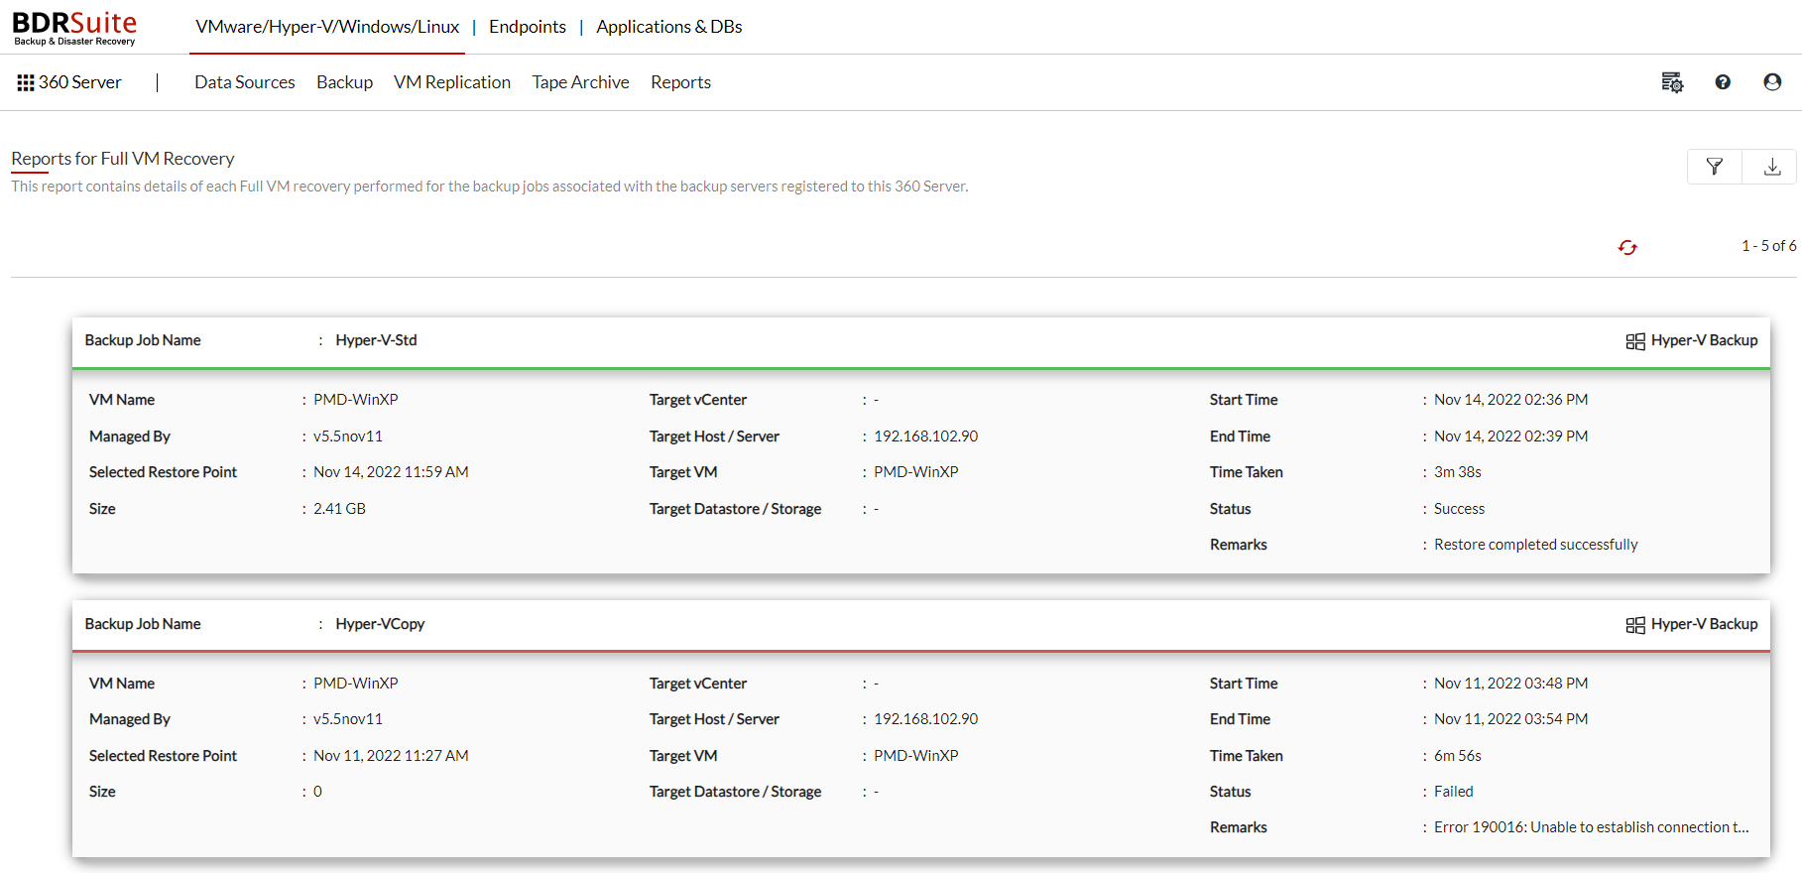Click Hyper-V Backup label on Hyper-VCopy card
This screenshot has width=1802, height=873.
point(1704,624)
